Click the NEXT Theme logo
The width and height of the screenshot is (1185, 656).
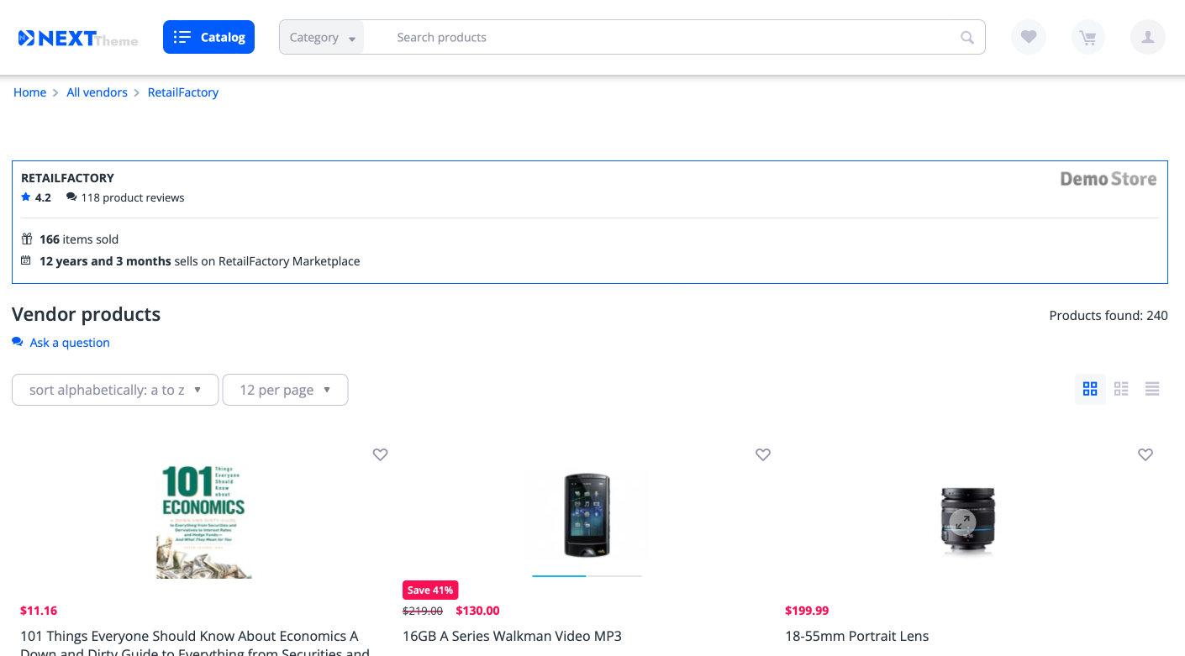click(77, 38)
